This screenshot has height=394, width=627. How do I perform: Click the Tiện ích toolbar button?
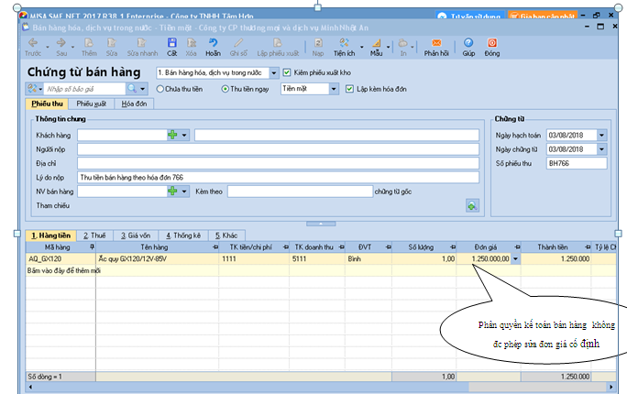pos(345,47)
